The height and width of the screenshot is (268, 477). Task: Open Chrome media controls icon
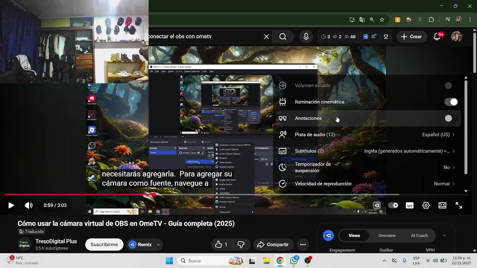coord(448,20)
